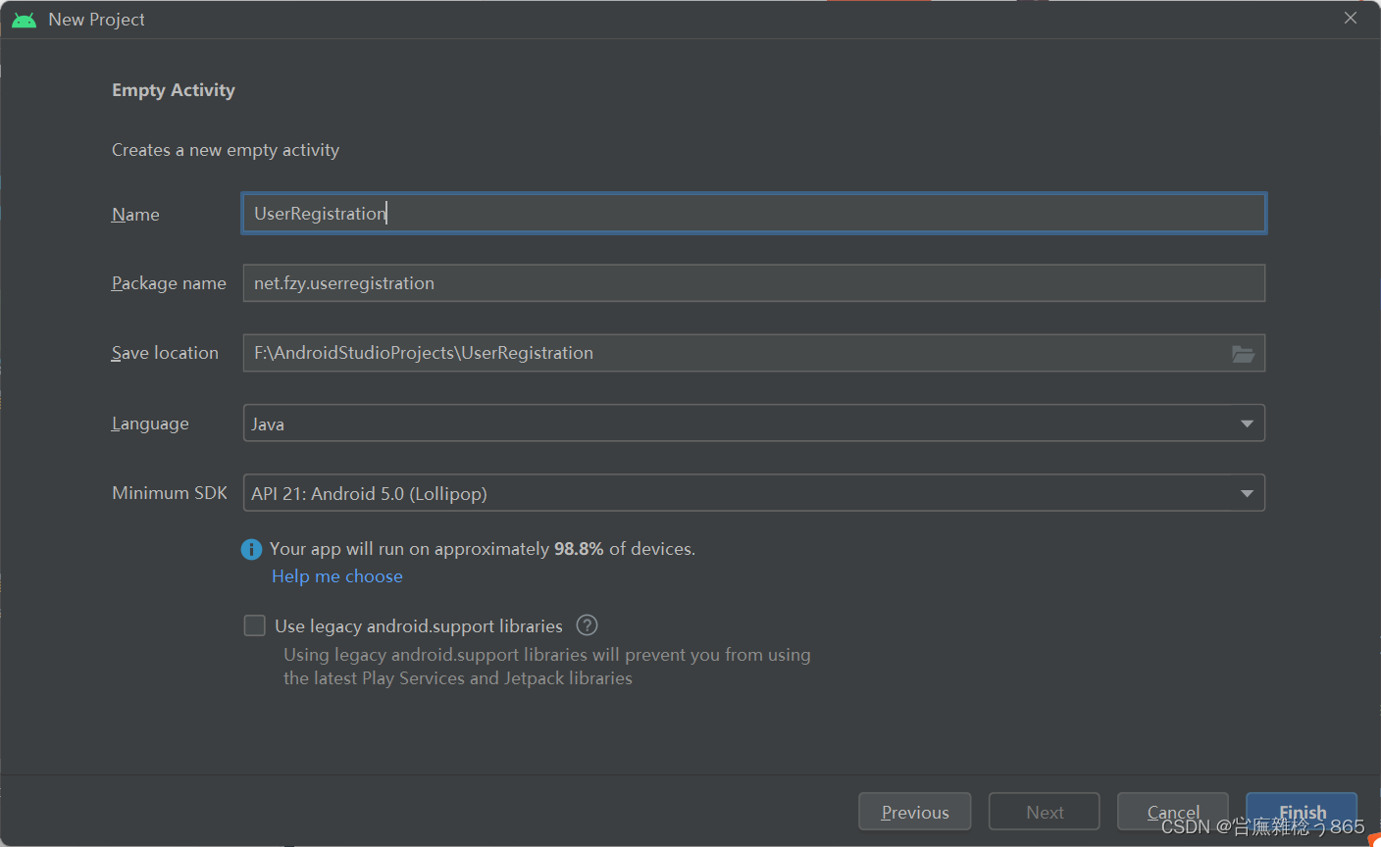Browse save location with folder icon
Image resolution: width=1381 pixels, height=847 pixels.
tap(1243, 354)
